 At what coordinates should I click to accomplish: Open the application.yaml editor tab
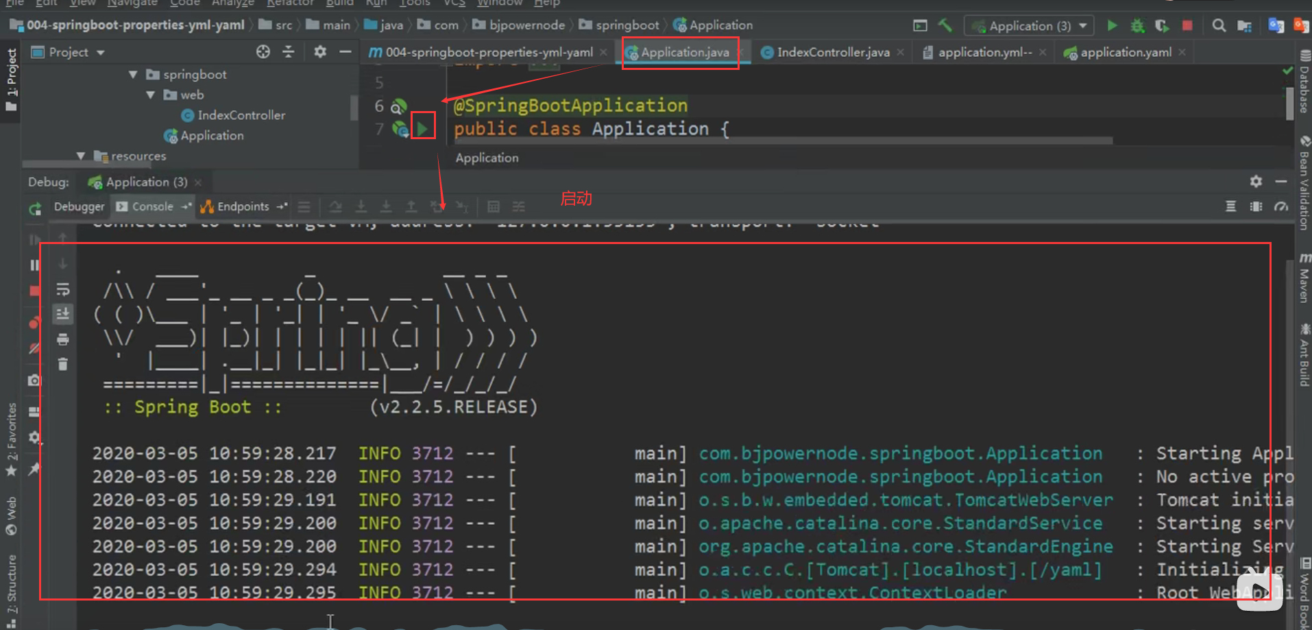pos(1125,52)
